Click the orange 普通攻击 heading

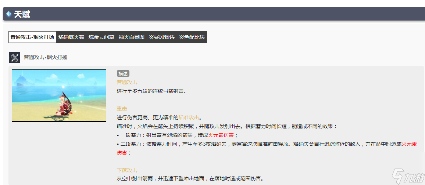coord(127,82)
